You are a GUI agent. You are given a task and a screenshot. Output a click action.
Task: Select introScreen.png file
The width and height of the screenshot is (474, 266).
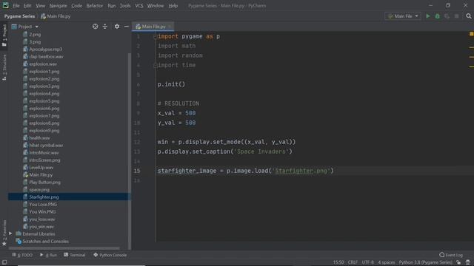[x=44, y=160]
